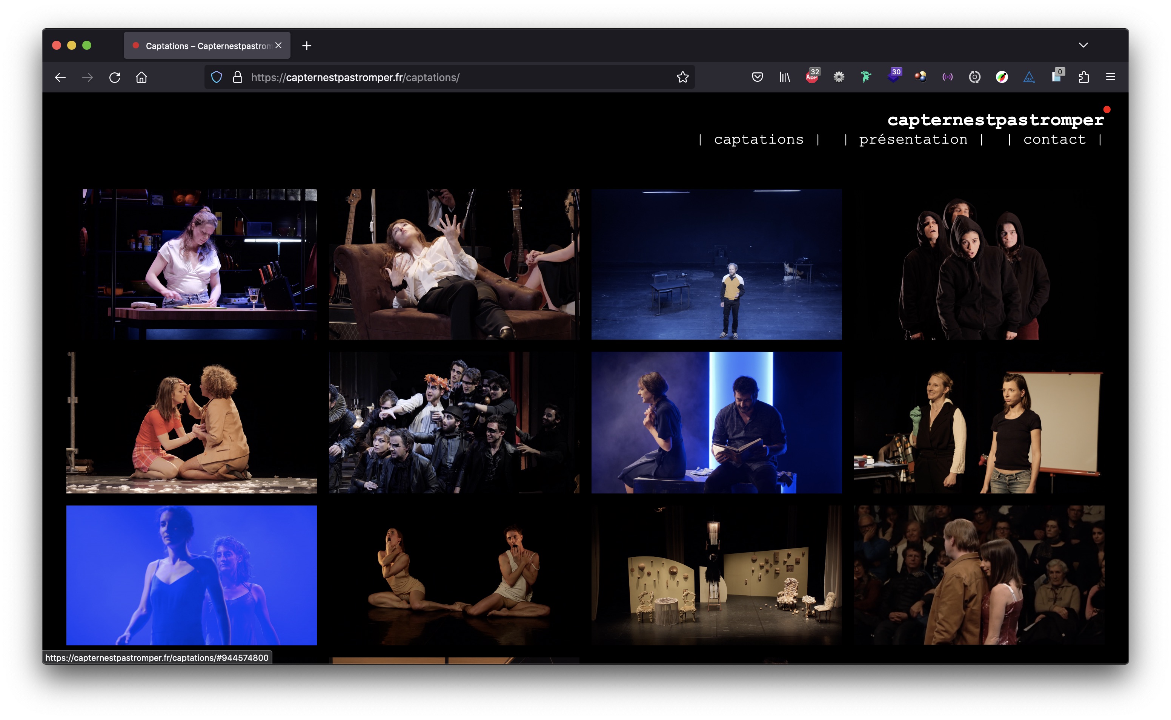Viewport: 1171px width, 720px height.
Task: Open tracking protection shield info
Action: (216, 77)
